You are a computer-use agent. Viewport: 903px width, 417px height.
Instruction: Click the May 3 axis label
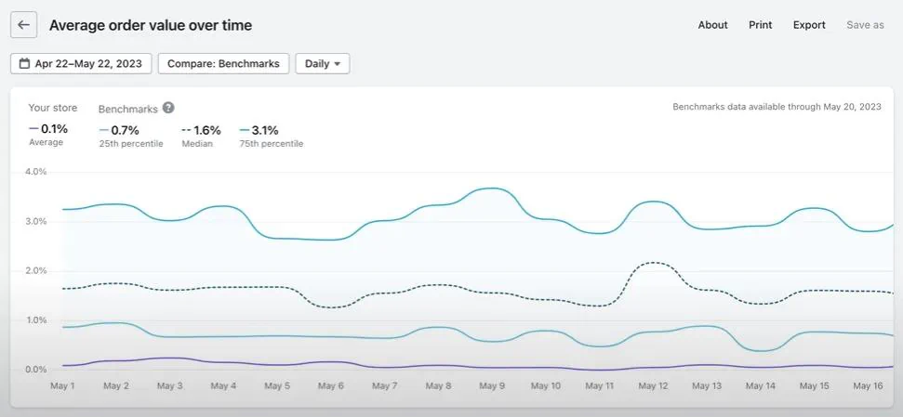[x=169, y=386]
